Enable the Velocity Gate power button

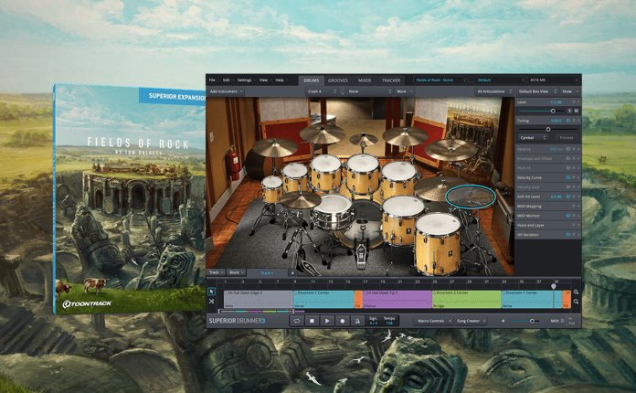[567, 187]
